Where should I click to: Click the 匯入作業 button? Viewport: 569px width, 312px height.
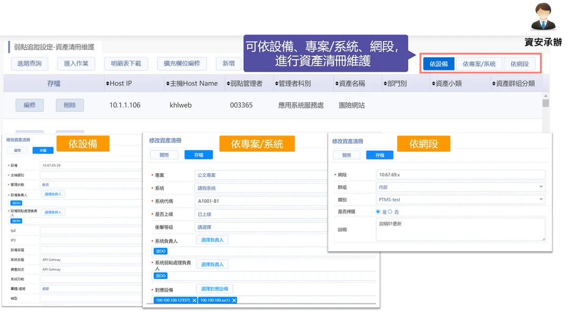76,64
